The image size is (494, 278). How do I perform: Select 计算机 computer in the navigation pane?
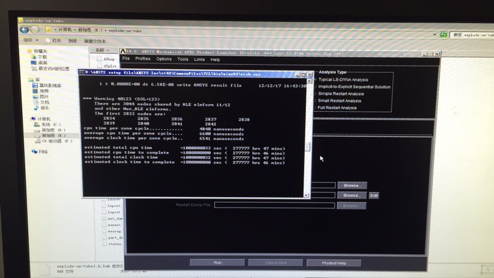click(41, 119)
